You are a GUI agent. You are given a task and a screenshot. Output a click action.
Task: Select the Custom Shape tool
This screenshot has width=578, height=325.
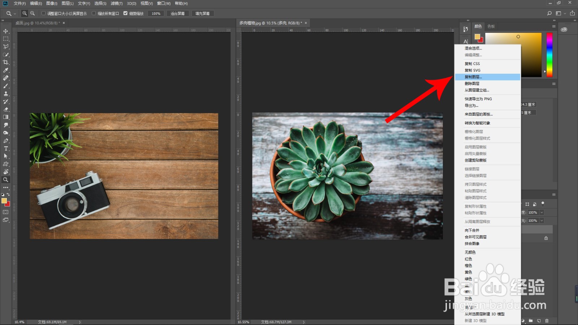click(x=6, y=164)
